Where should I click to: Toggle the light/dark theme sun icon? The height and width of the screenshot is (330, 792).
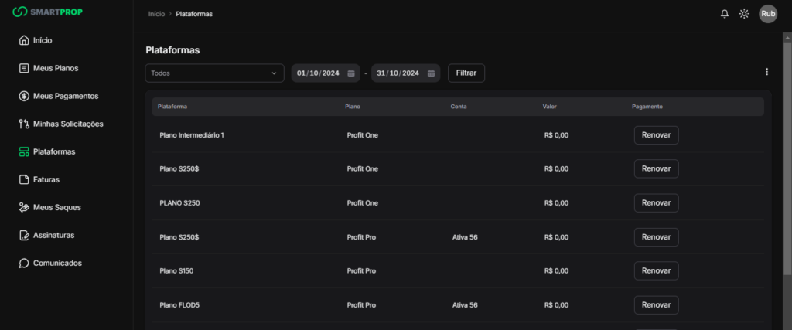tap(744, 14)
